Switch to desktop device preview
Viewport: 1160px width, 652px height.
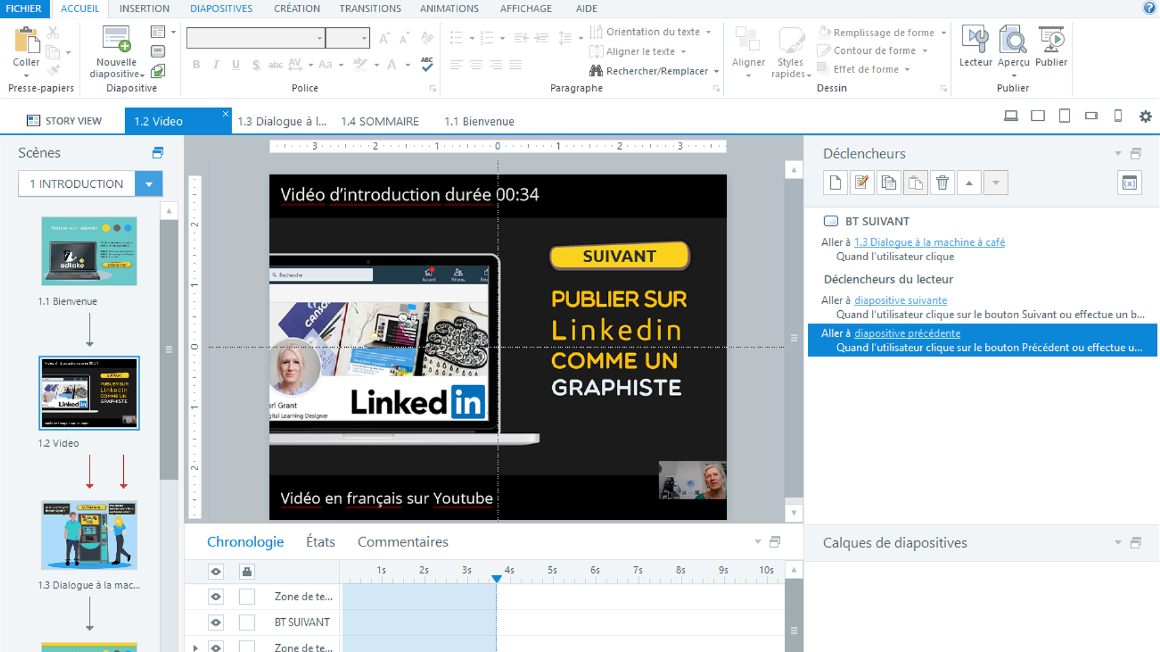pyautogui.click(x=1011, y=116)
